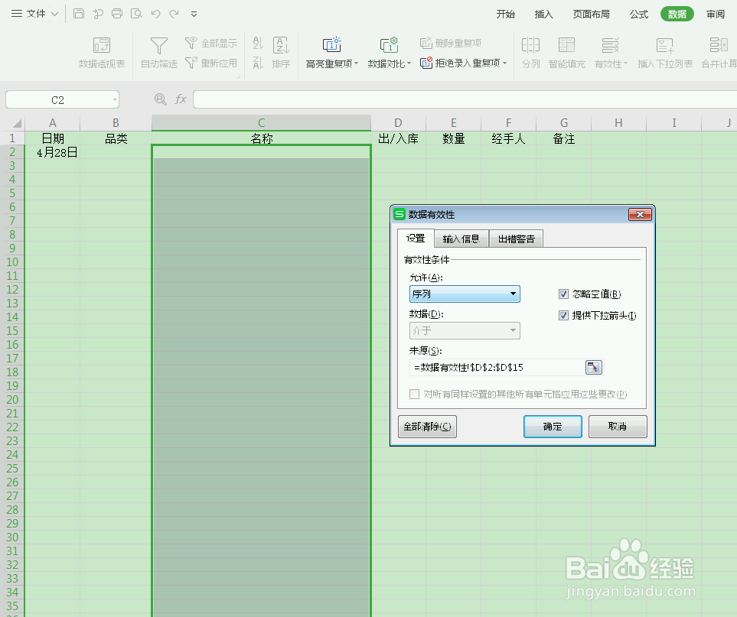Click the range selector icon beside 来源 field

point(593,367)
